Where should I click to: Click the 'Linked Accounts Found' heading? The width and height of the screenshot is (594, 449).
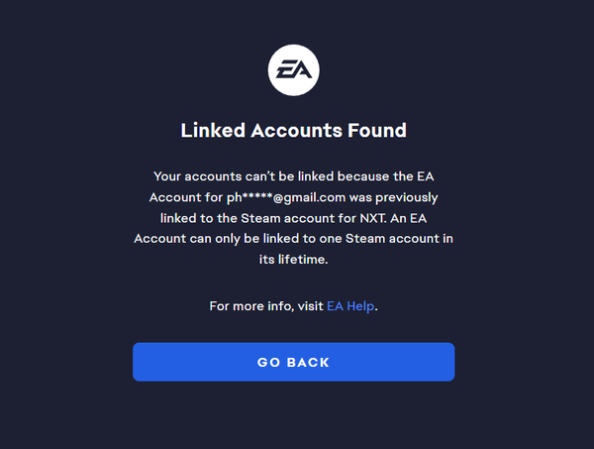[294, 130]
